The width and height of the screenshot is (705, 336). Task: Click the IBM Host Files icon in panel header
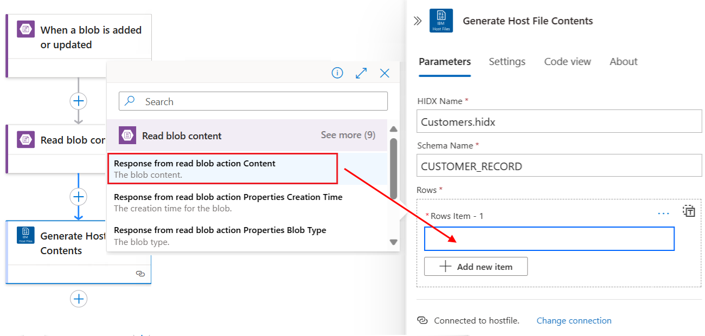[x=441, y=21]
